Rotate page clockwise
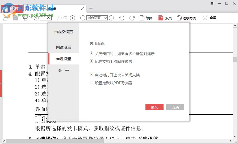The image size is (238, 144). coord(132,18)
